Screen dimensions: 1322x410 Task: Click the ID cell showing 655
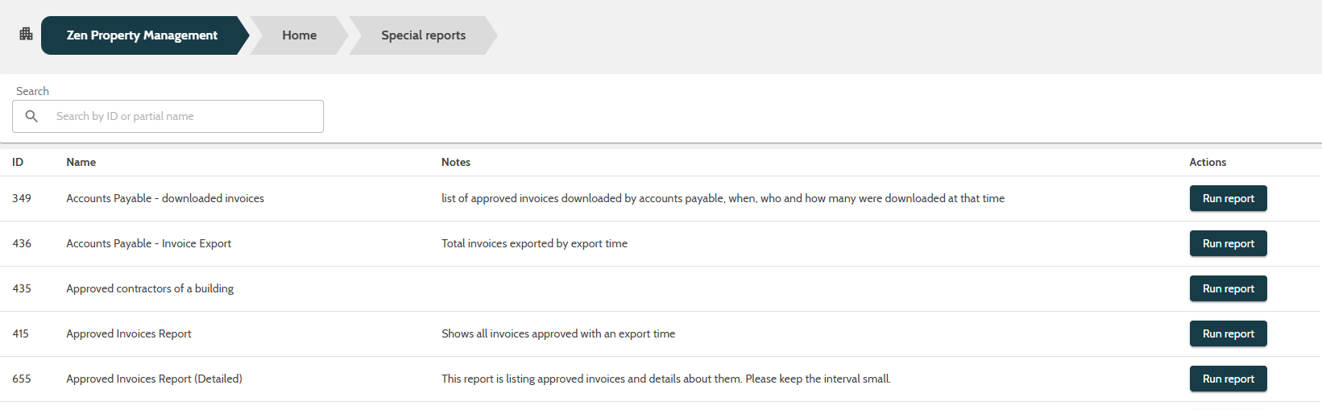(22, 379)
